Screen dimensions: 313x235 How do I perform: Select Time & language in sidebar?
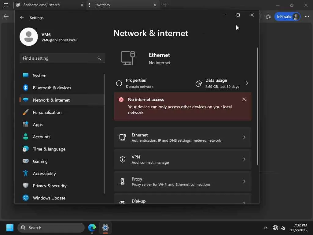[49, 149]
